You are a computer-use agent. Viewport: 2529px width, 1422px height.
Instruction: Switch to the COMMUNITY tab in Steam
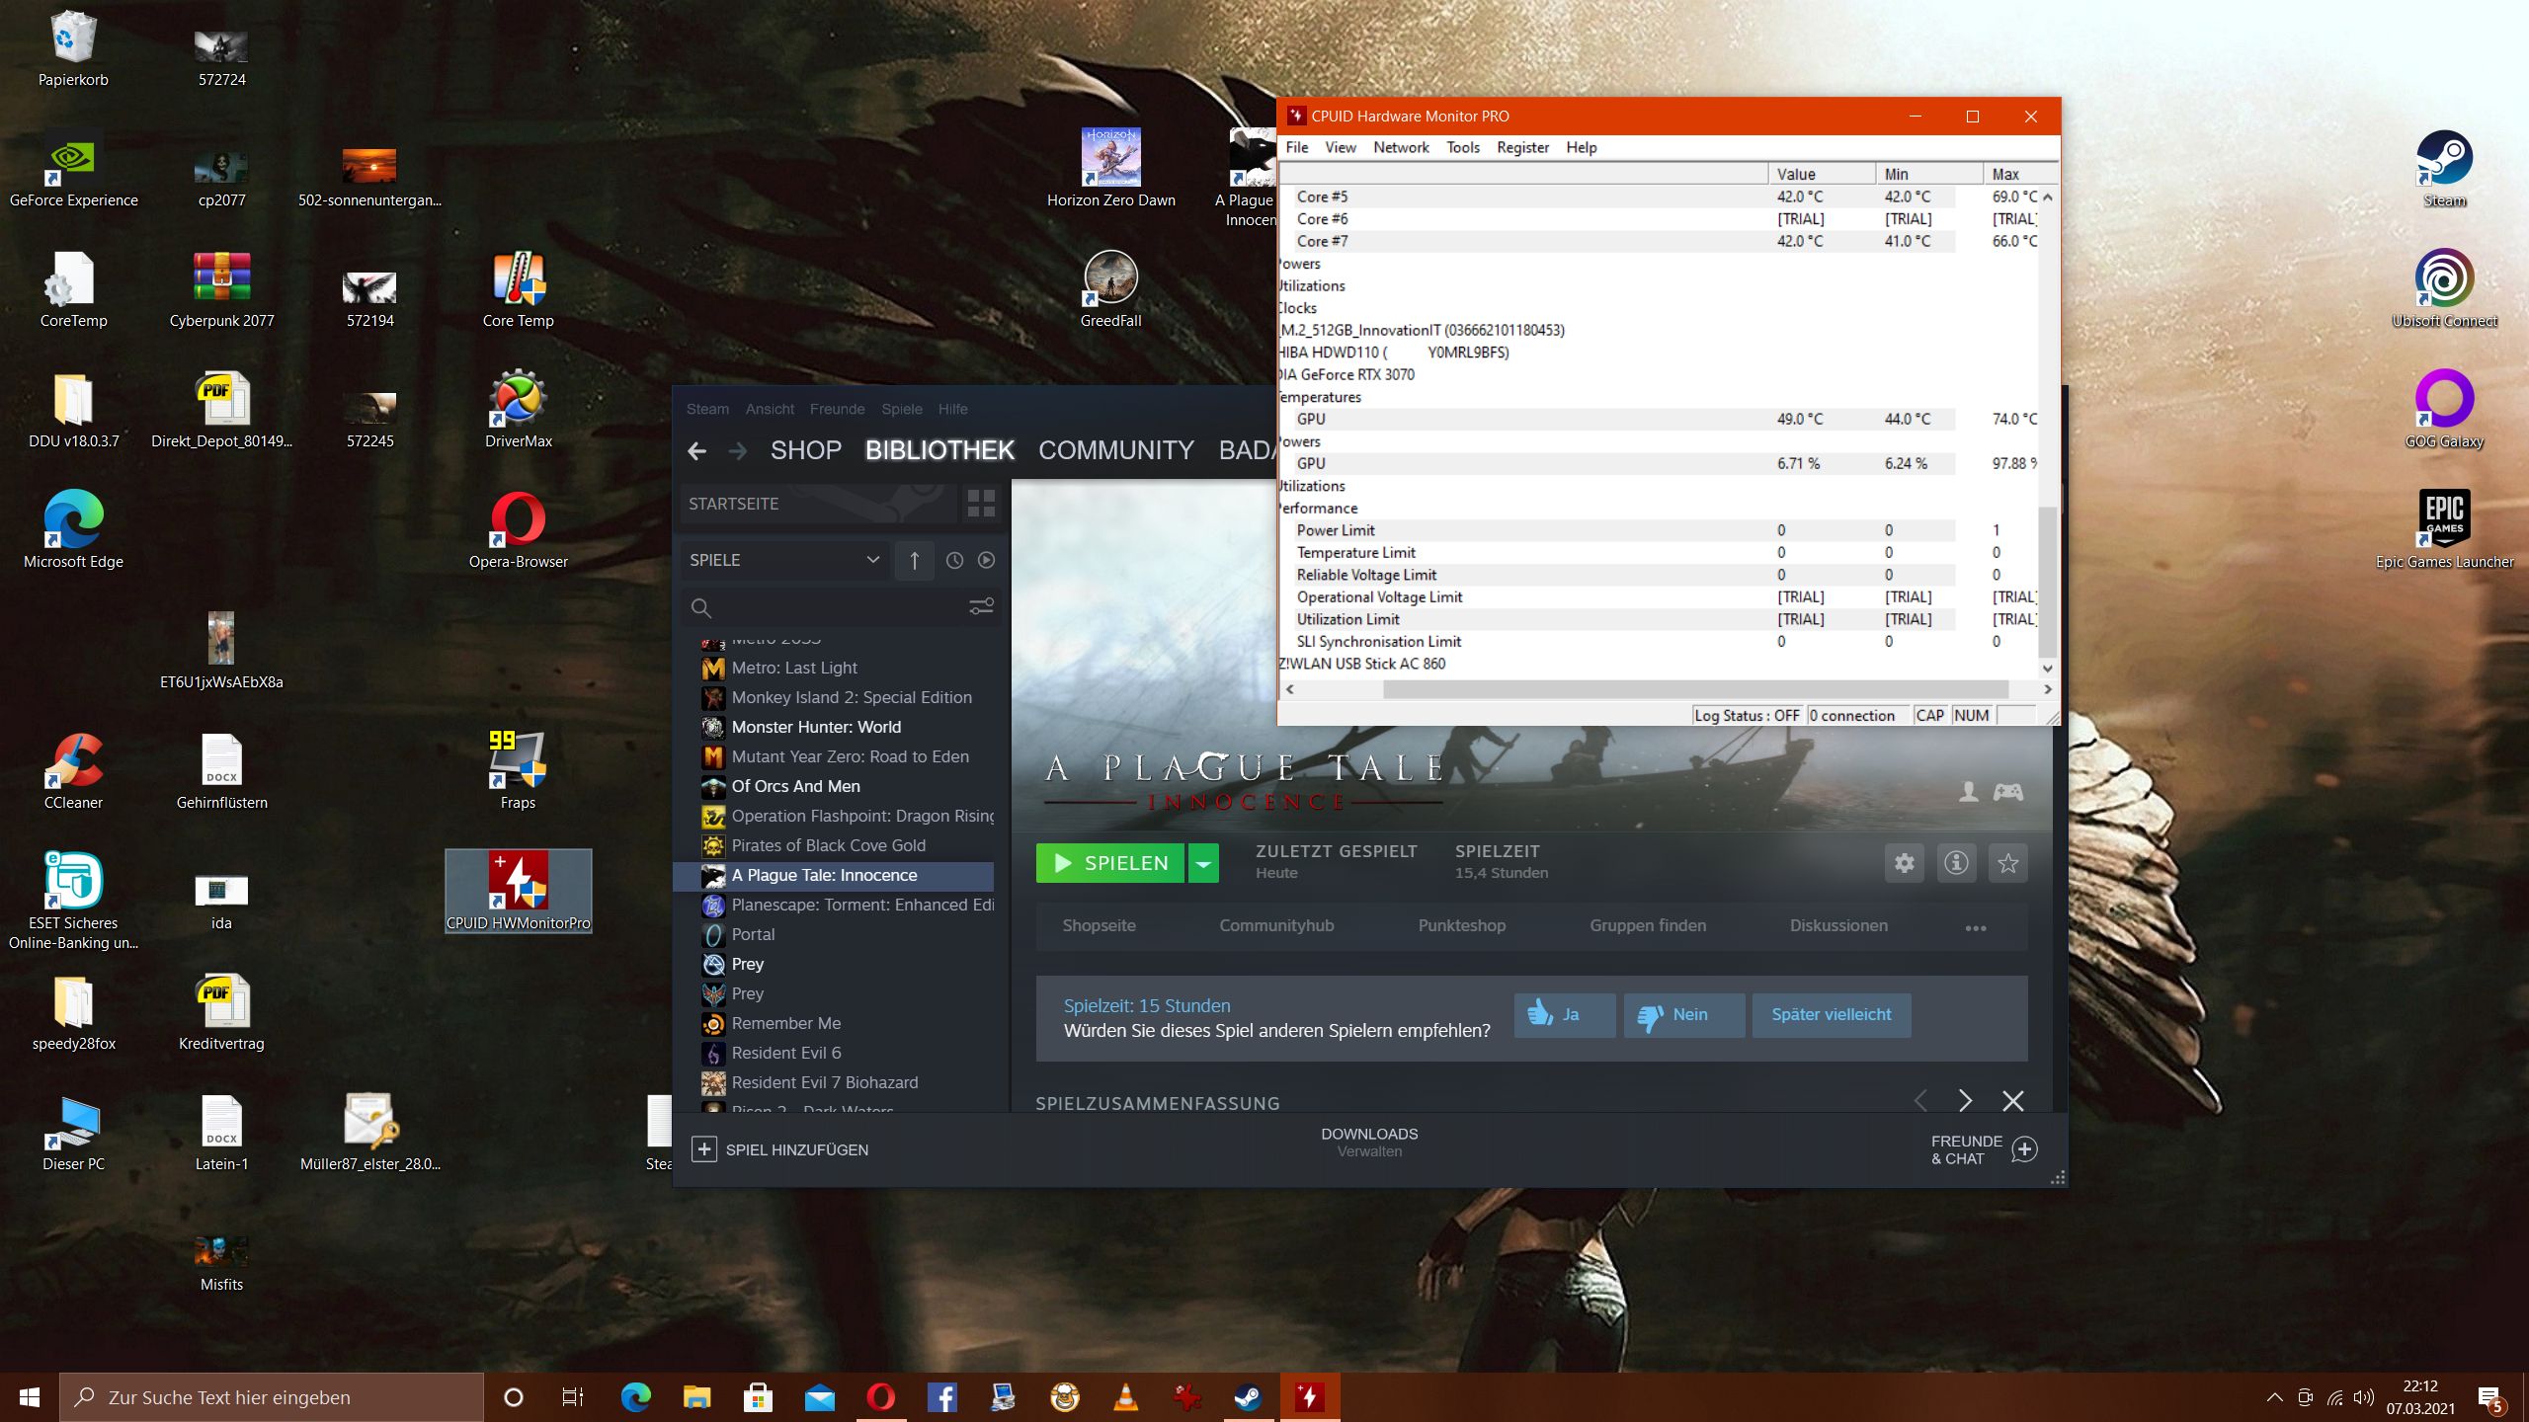coord(1115,450)
